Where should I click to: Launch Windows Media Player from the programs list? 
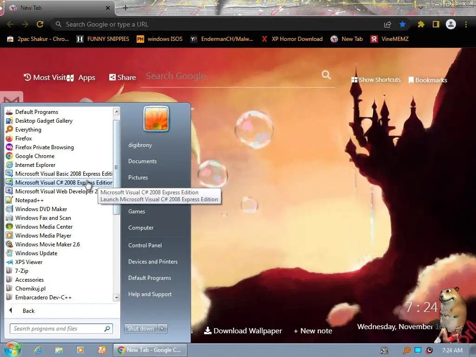[x=59, y=236]
